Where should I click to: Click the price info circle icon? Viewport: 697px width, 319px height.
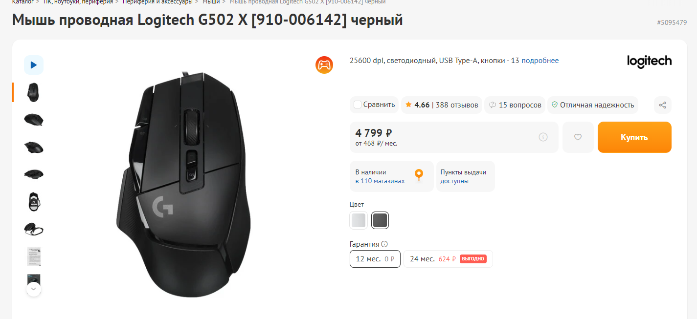543,137
